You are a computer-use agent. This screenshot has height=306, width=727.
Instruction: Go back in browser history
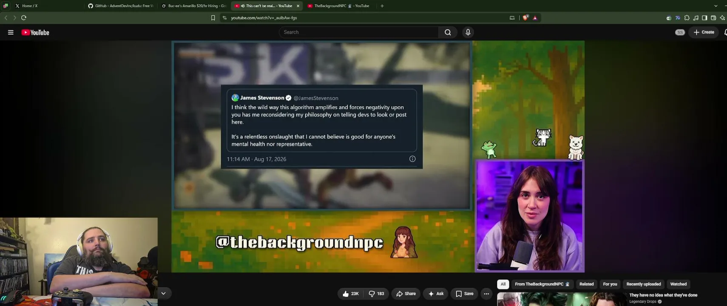tap(6, 18)
